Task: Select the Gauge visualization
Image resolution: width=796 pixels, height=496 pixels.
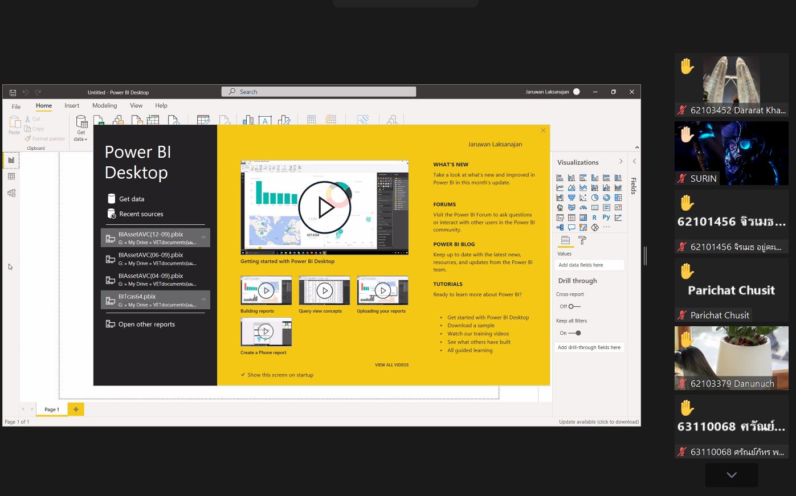Action: click(x=583, y=208)
